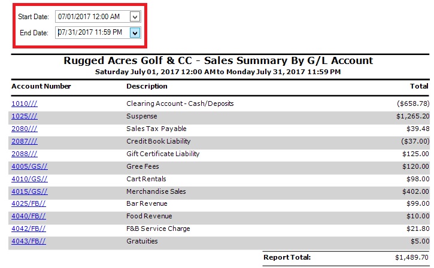Open the Start Date dropdown arrow
The height and width of the screenshot is (268, 434).
pos(135,17)
